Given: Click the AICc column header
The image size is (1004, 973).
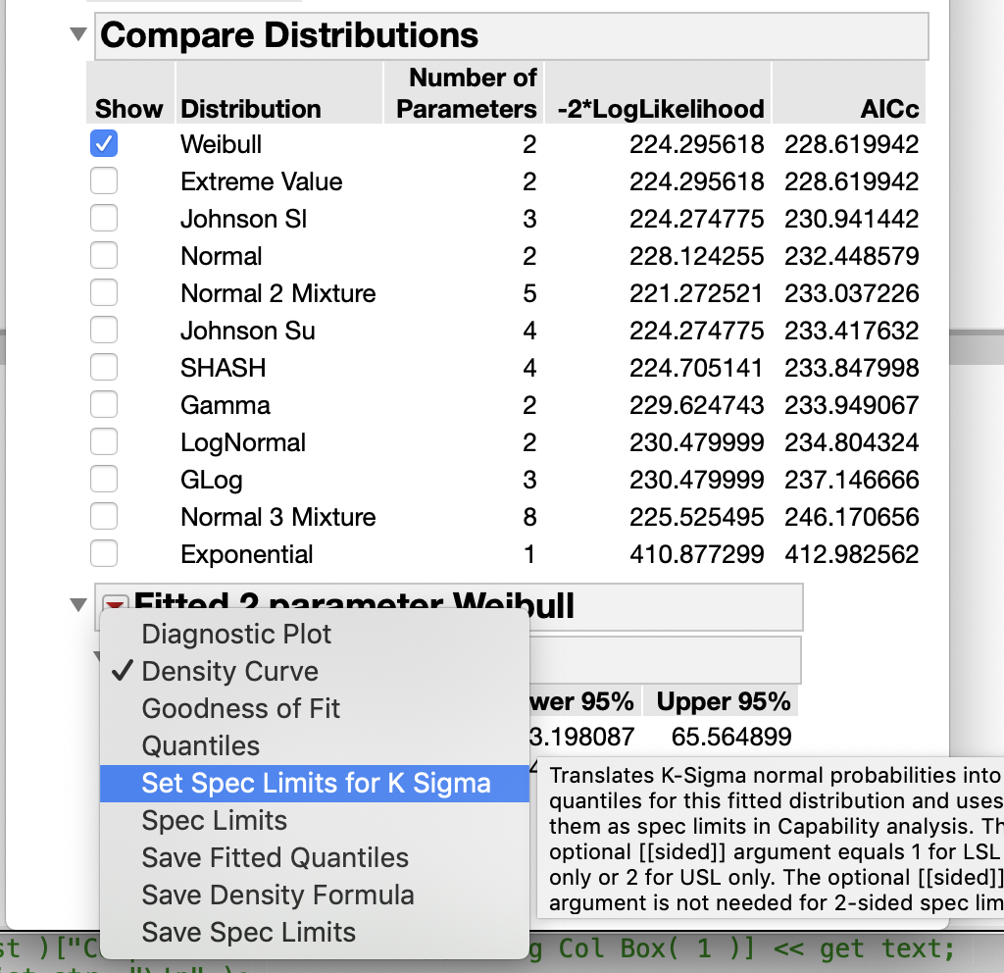Looking at the screenshot, I should tap(888, 109).
